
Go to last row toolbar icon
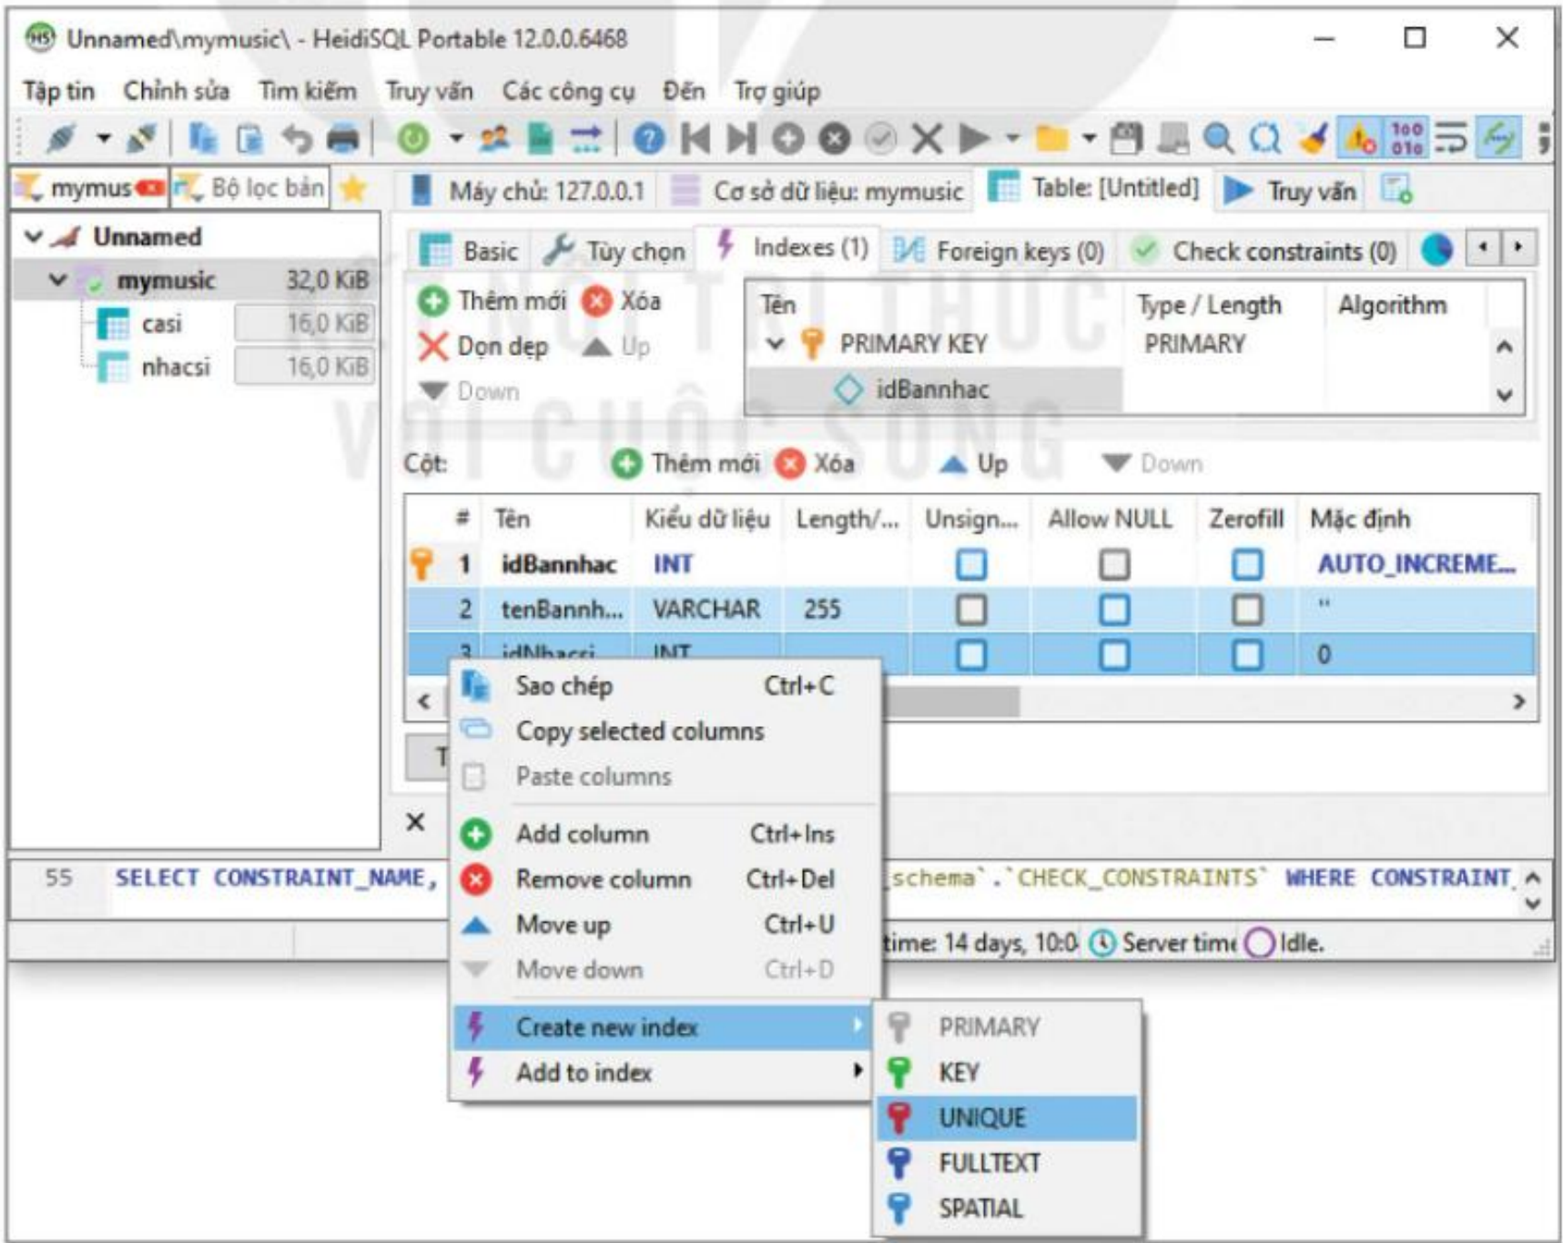pos(741,138)
